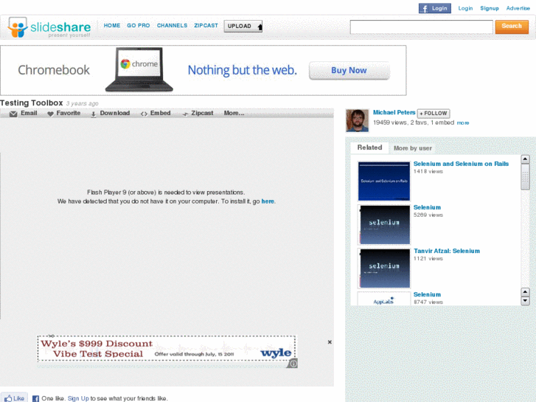536x402 pixels.
Task: Open ZIPCAST in the navigation
Action: [206, 26]
